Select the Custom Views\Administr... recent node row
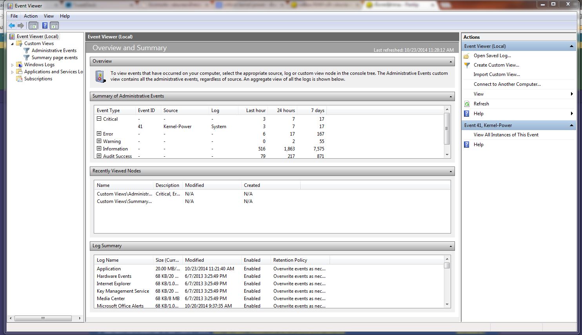This screenshot has height=335, width=582. [272, 194]
